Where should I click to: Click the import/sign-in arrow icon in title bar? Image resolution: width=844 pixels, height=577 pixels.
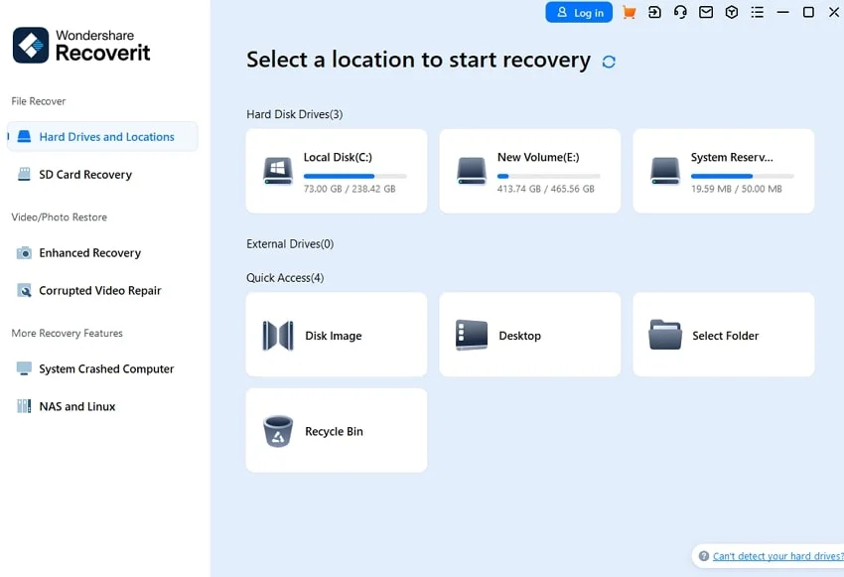654,12
